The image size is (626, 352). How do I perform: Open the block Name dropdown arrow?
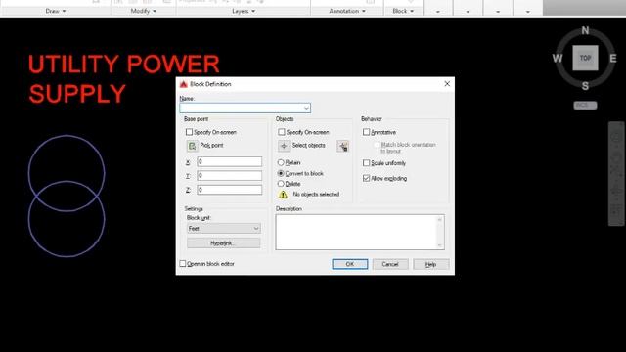[x=306, y=108]
